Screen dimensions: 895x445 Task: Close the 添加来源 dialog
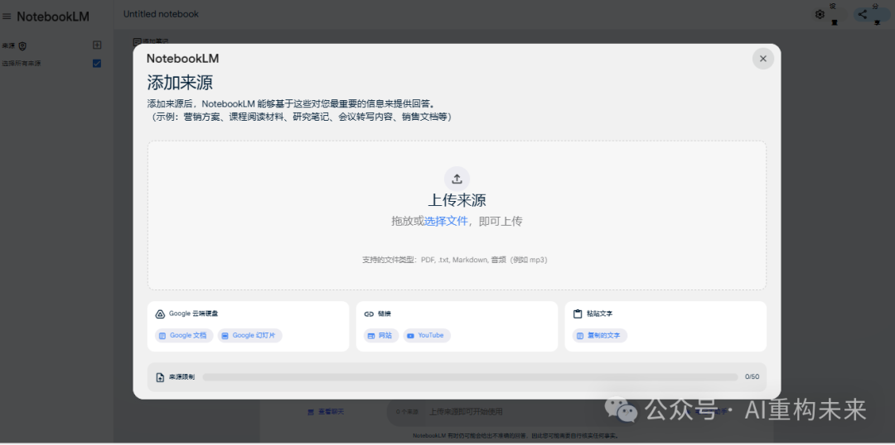click(762, 59)
